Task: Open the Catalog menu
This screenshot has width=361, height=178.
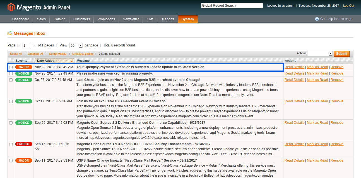Action: pyautogui.click(x=59, y=19)
